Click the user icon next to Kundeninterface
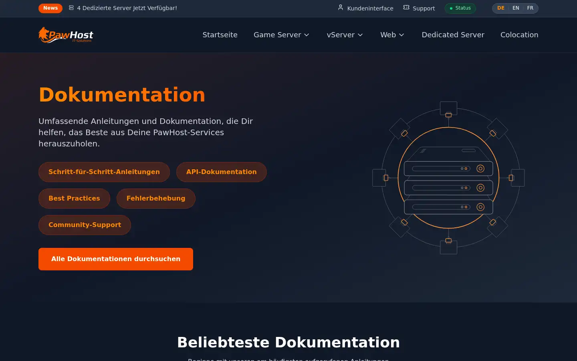 coord(341,7)
